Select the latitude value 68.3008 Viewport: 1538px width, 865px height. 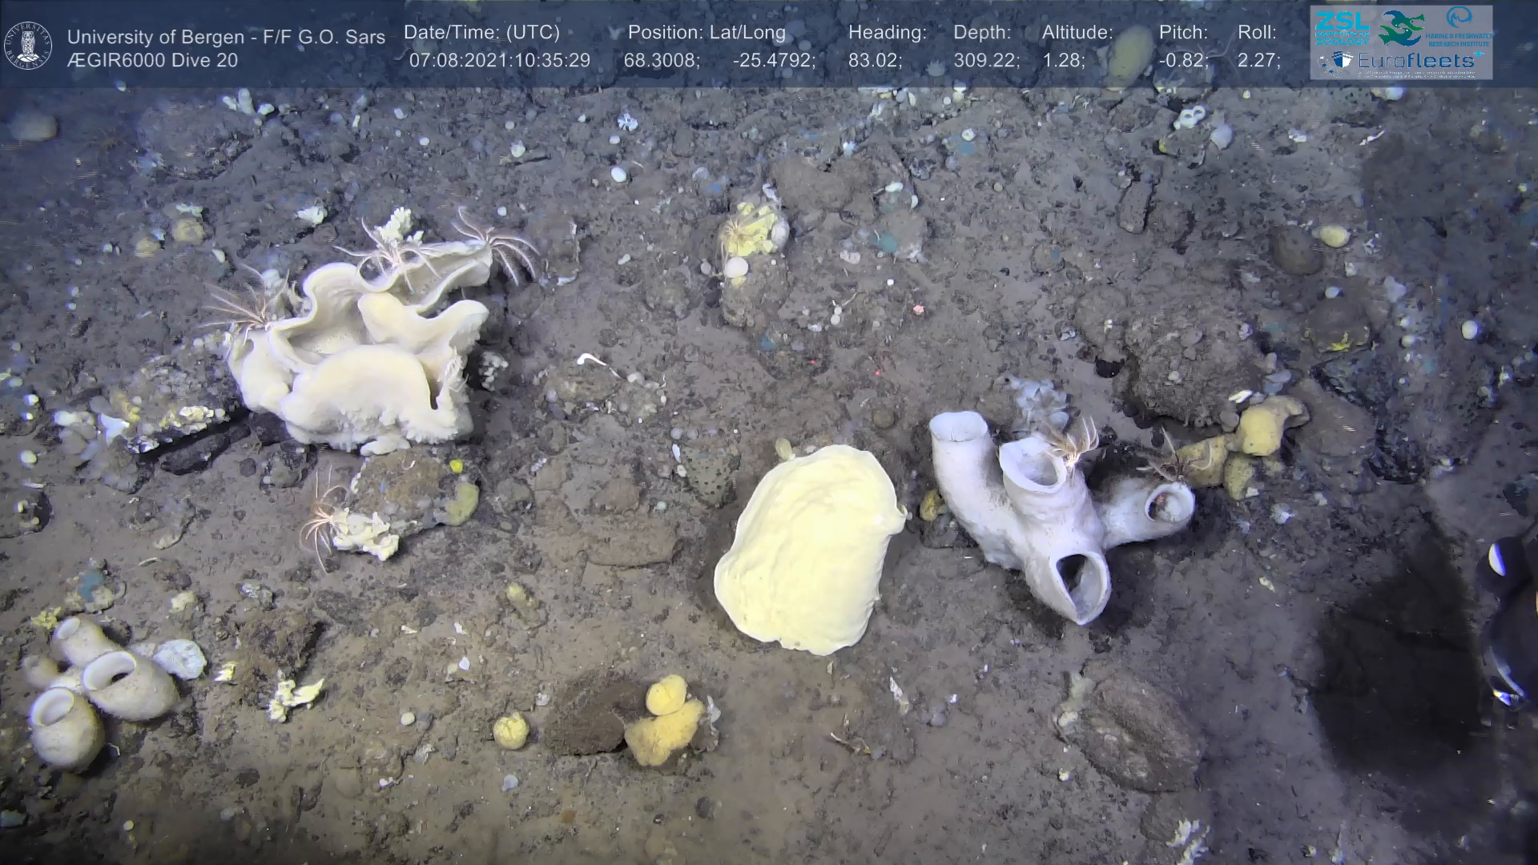pos(660,60)
